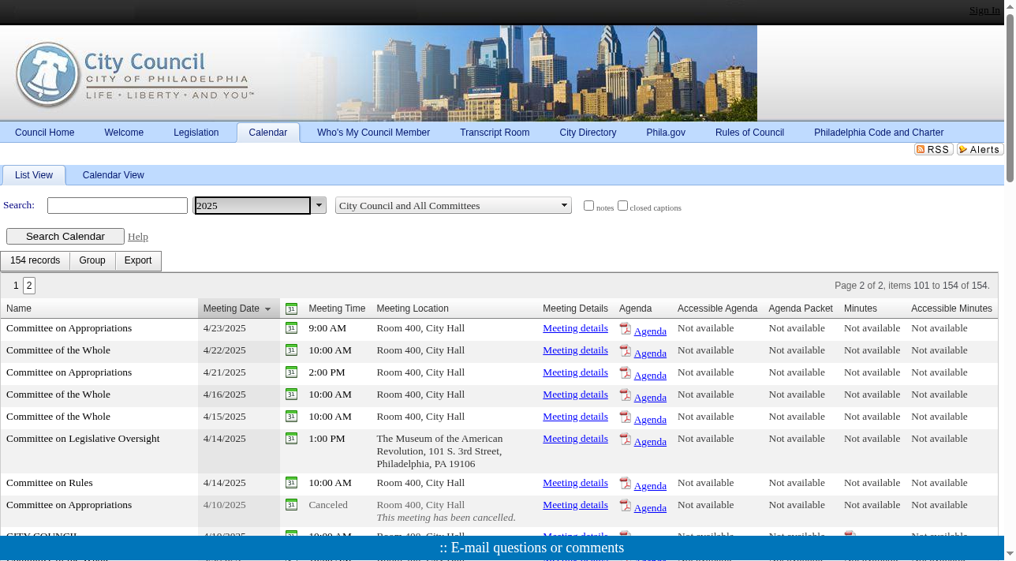Sort by Meeting Time column header
This screenshot has height=561, width=1016.
(337, 309)
